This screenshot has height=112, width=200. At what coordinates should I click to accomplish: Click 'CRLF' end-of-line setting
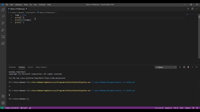pyautogui.click(x=182, y=108)
